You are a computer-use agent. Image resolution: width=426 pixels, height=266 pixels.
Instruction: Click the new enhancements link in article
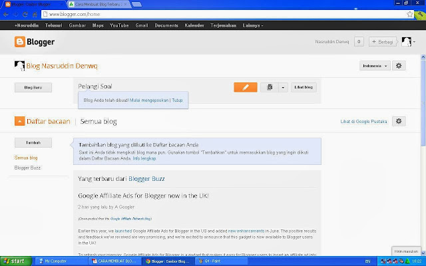click(x=246, y=231)
